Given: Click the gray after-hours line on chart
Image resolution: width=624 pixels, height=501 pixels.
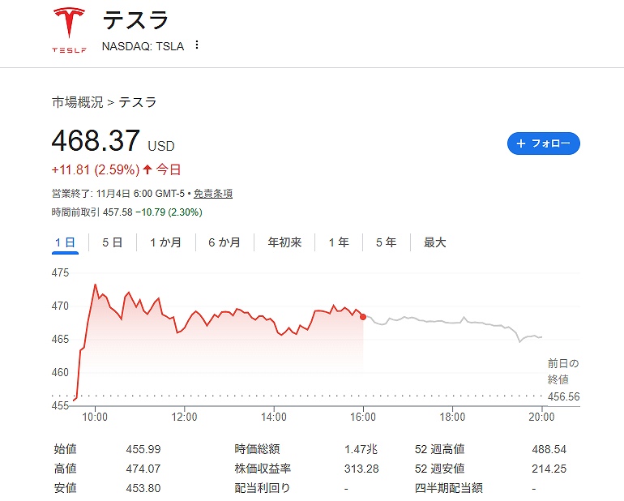Looking at the screenshot, I should coord(454,322).
